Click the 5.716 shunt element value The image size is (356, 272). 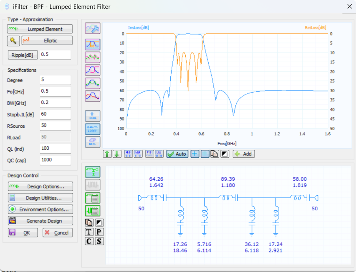[x=204, y=244]
